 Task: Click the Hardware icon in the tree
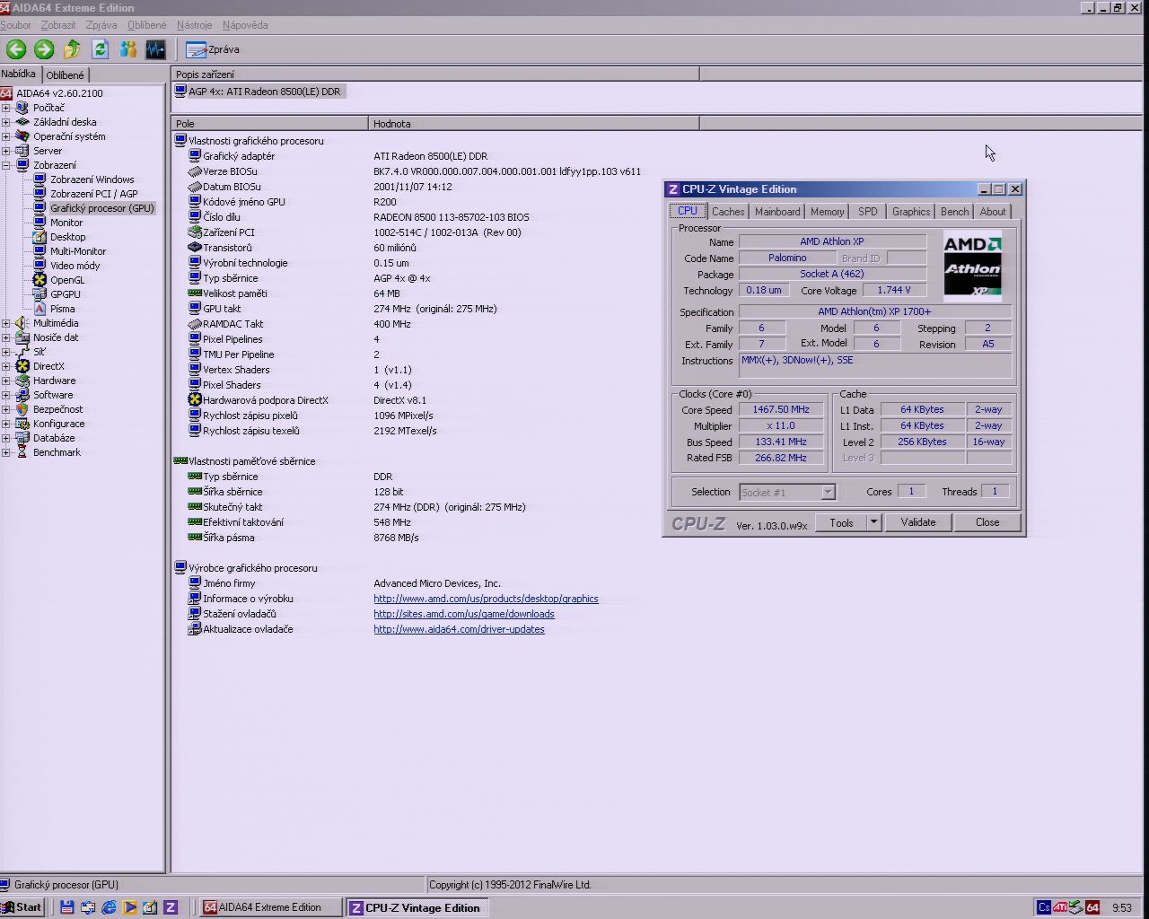pyautogui.click(x=22, y=381)
